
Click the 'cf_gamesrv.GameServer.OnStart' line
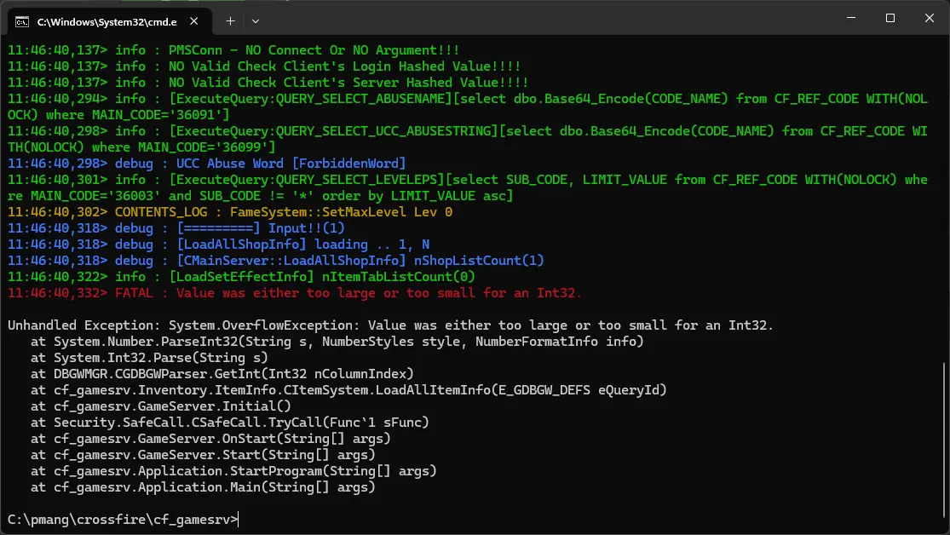210,439
